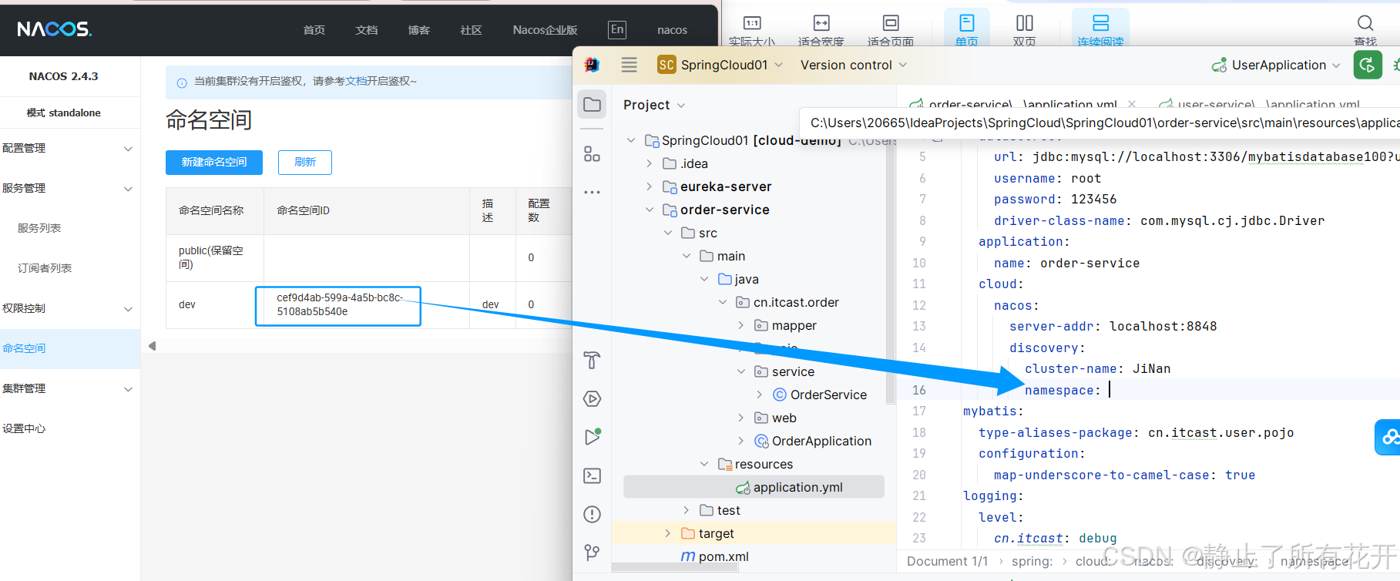Open 订阅者列表 in the sidebar
The width and height of the screenshot is (1400, 581).
click(x=45, y=268)
